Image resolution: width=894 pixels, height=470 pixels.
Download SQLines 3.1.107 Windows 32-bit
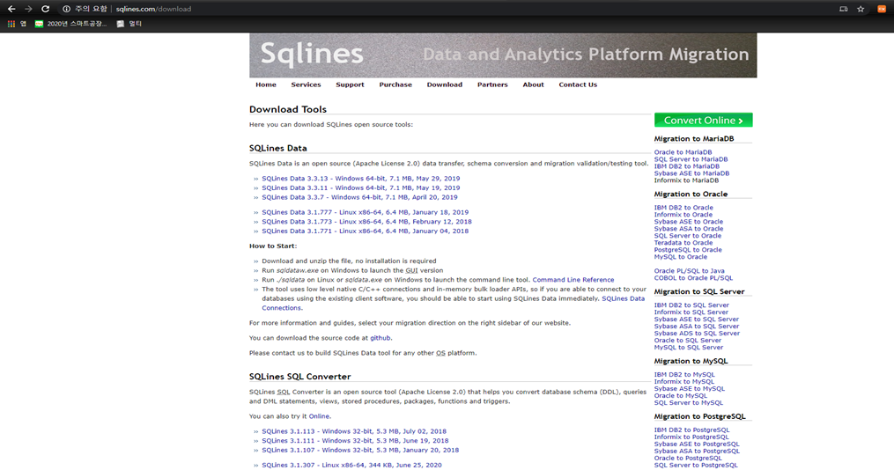coord(359,450)
